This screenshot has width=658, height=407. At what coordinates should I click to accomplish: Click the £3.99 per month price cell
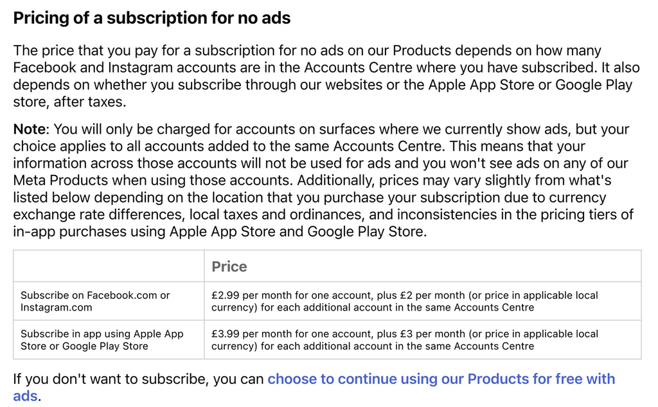(422, 339)
